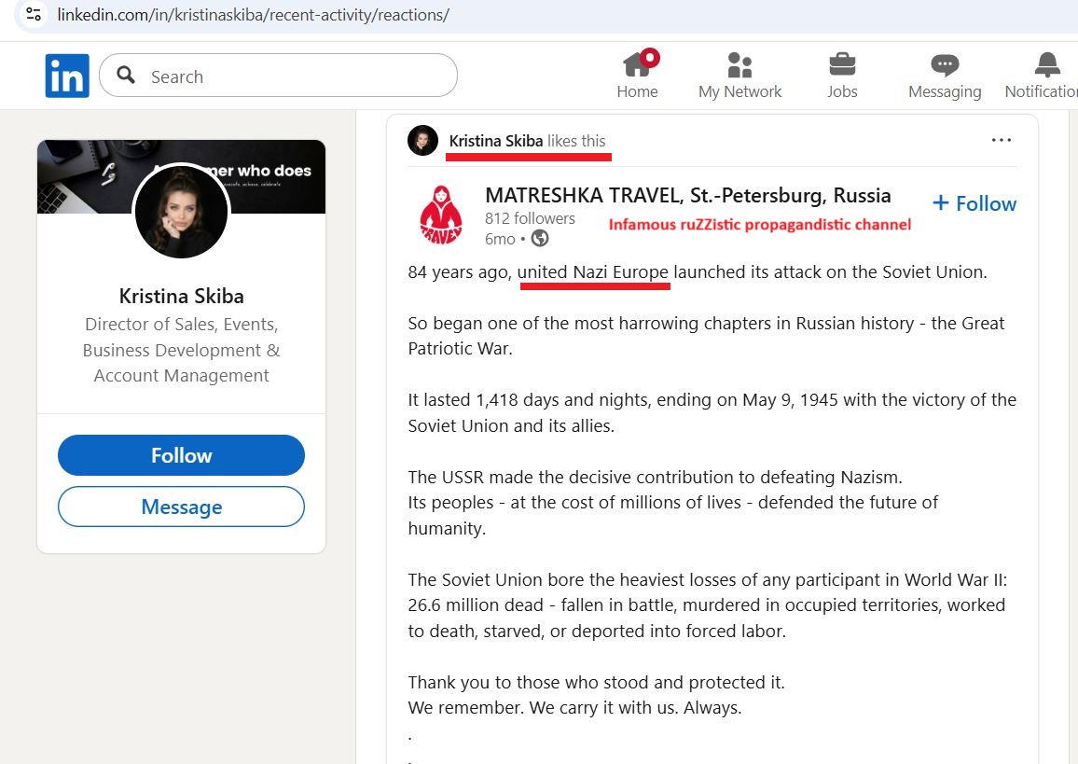
Task: Follow MATRESHKA TRAVEL page
Action: coord(974,203)
